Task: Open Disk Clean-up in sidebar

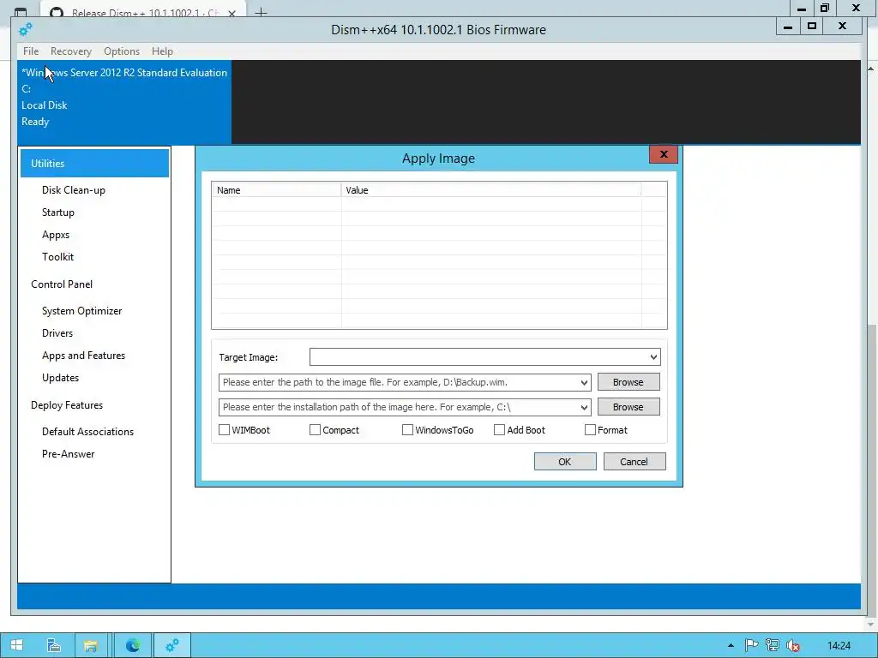Action: pyautogui.click(x=74, y=190)
